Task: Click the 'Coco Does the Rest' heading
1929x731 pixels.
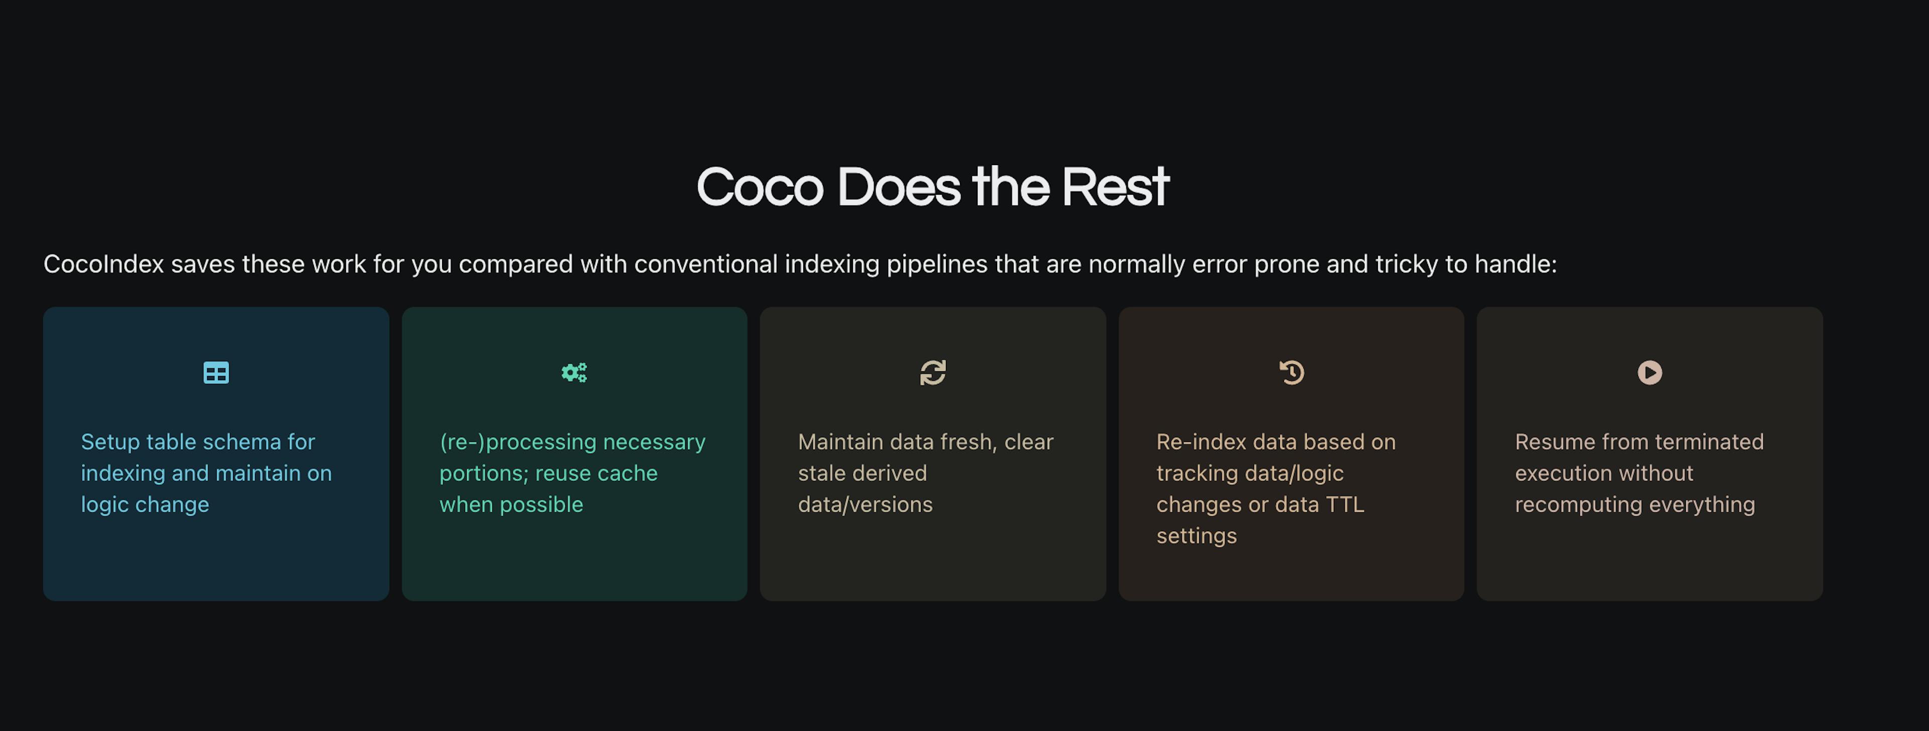Action: 932,187
